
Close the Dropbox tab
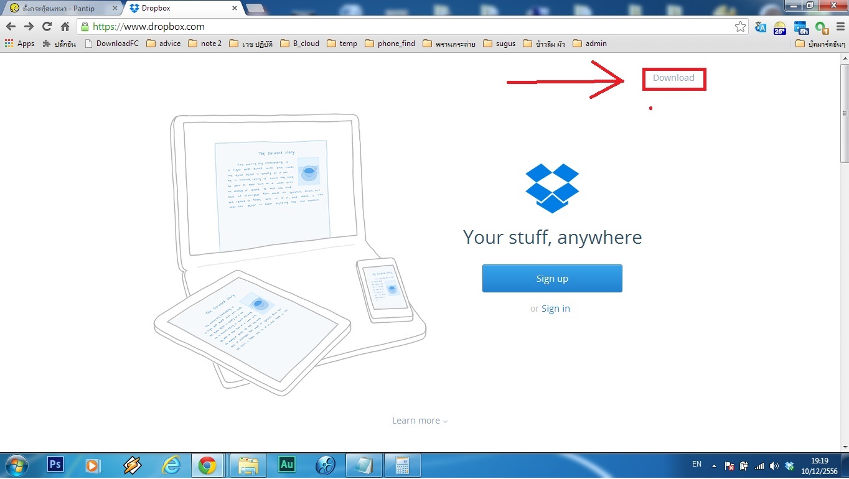coord(235,8)
